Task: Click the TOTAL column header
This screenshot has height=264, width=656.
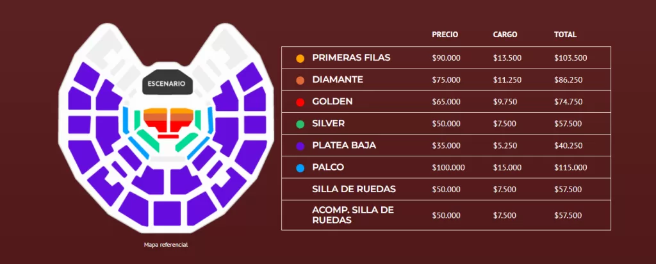Action: (x=565, y=35)
